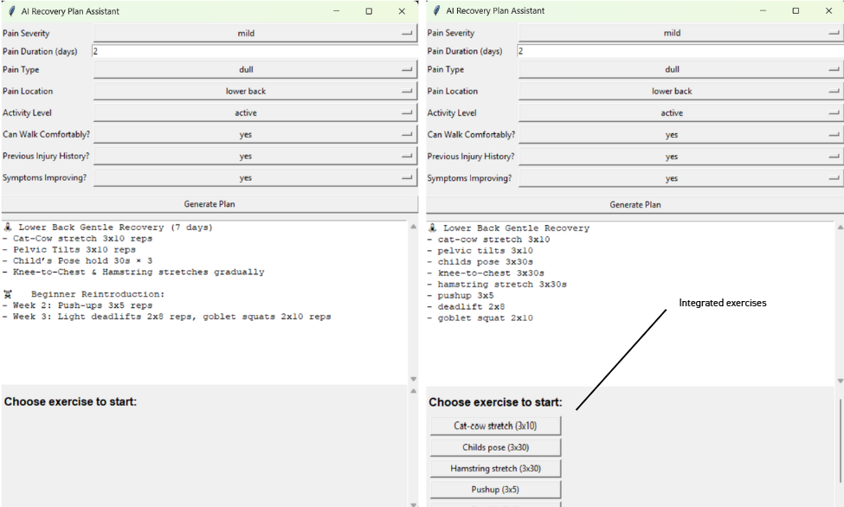Open Pain Location dropdown in right window
Image resolution: width=844 pixels, height=507 pixels.
click(681, 91)
